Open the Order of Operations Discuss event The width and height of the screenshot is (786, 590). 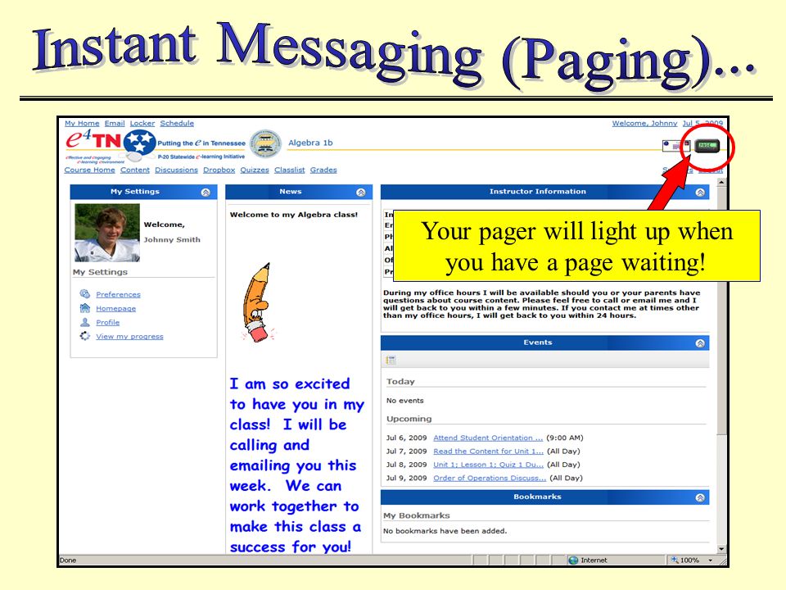click(x=490, y=478)
